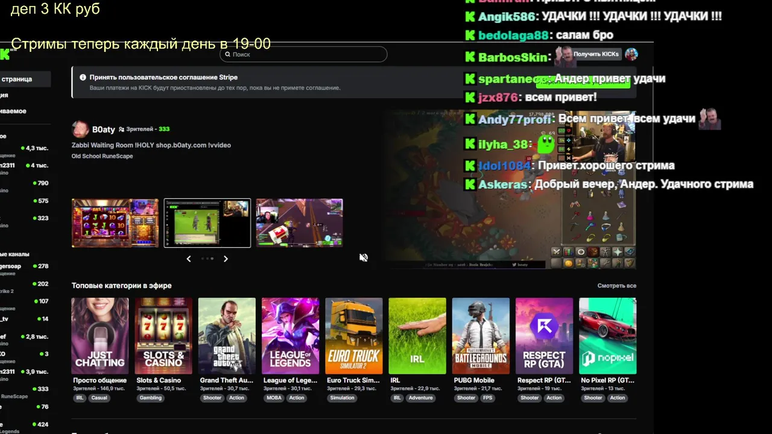772x434 pixels.
Task: Select the slots game carousel thumbnail
Action: click(115, 223)
